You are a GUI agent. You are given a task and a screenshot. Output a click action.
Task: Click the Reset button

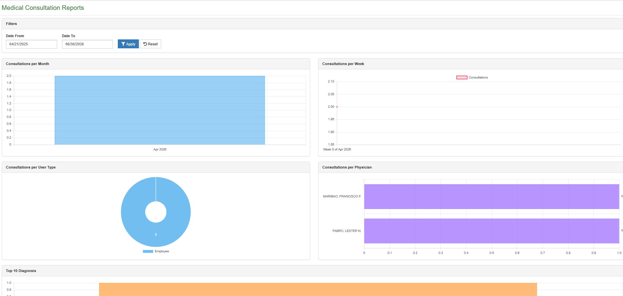pyautogui.click(x=150, y=44)
